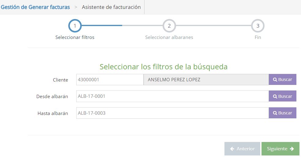Click the magnifier icon beside Desde albarán field
The width and height of the screenshot is (301, 157).
275,96
